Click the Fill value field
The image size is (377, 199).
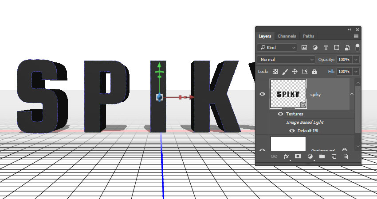tap(344, 72)
